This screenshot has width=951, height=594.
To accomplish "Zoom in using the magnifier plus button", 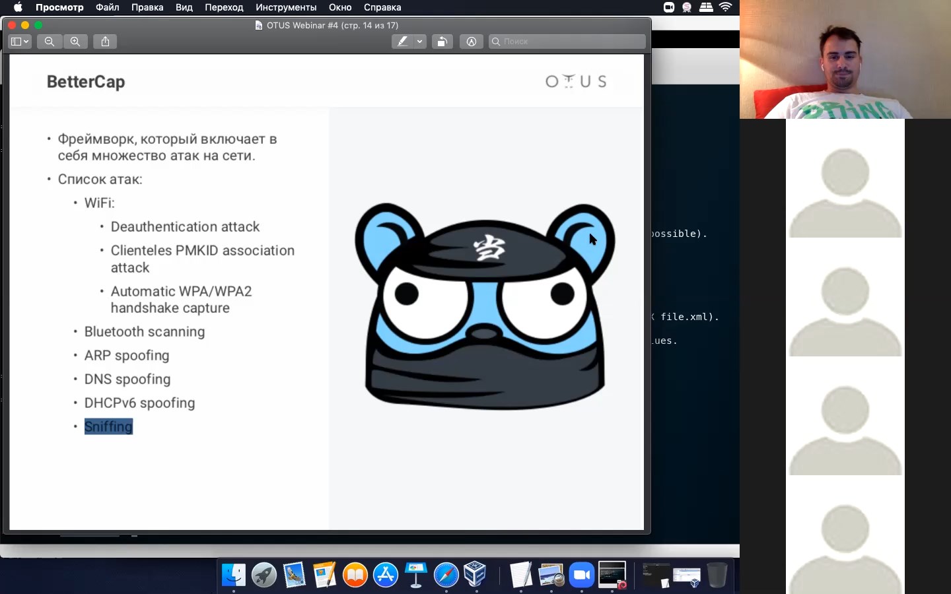I will tap(75, 42).
